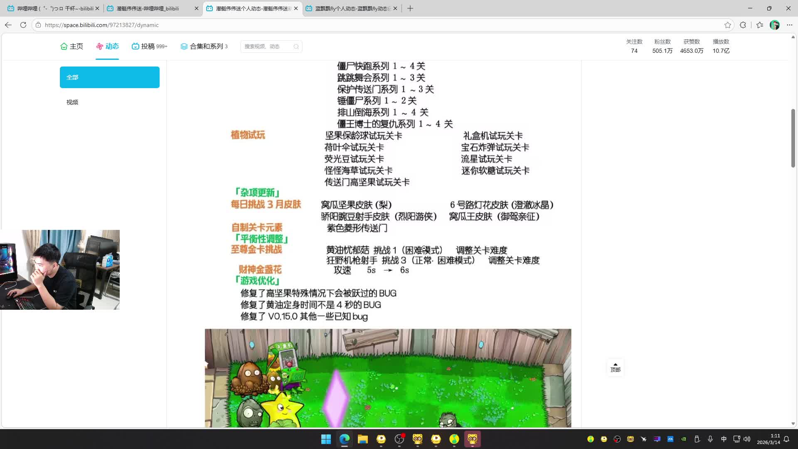Open Edge settings three-dot menu
798x449 pixels.
tap(789, 25)
